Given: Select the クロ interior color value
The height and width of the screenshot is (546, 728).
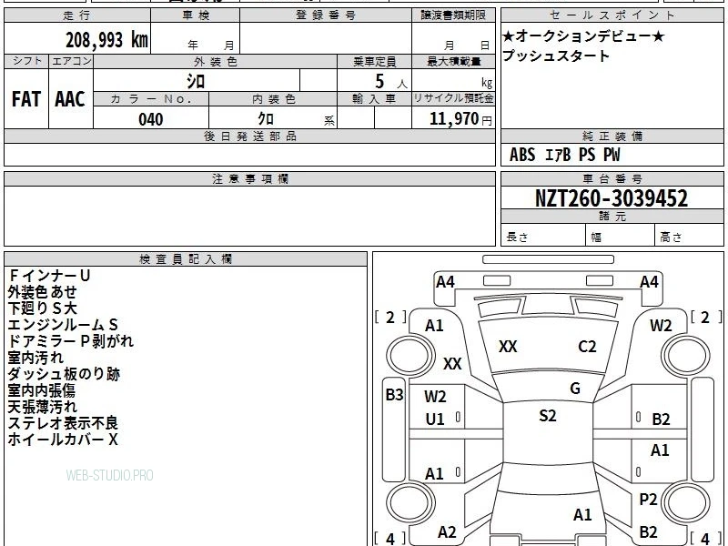Looking at the screenshot, I should tap(266, 119).
